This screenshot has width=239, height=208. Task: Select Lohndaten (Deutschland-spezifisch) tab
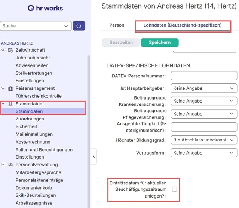(x=183, y=25)
